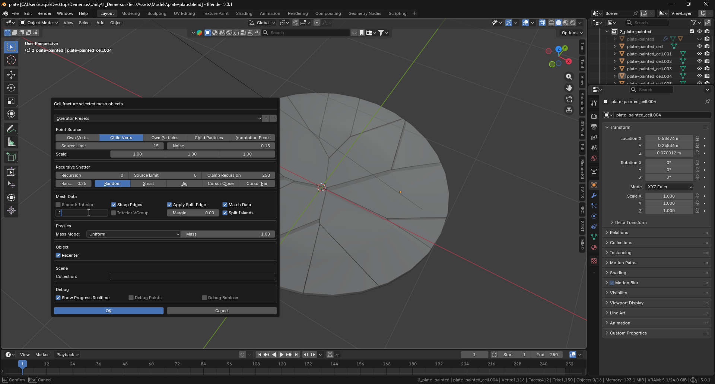Click the Collection name input field
The height and width of the screenshot is (384, 715).
(x=192, y=276)
